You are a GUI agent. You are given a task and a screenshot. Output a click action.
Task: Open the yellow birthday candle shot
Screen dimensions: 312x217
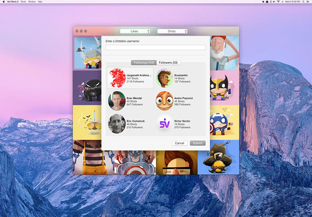88,122
